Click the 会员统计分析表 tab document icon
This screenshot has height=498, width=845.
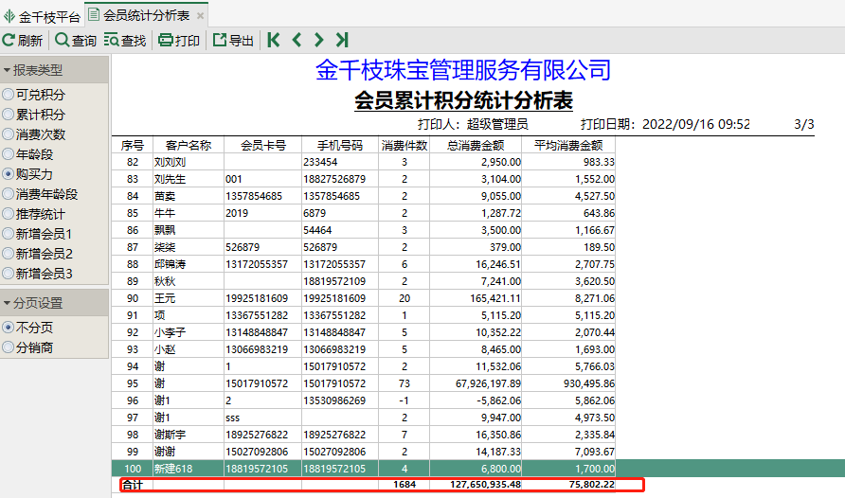[94, 15]
